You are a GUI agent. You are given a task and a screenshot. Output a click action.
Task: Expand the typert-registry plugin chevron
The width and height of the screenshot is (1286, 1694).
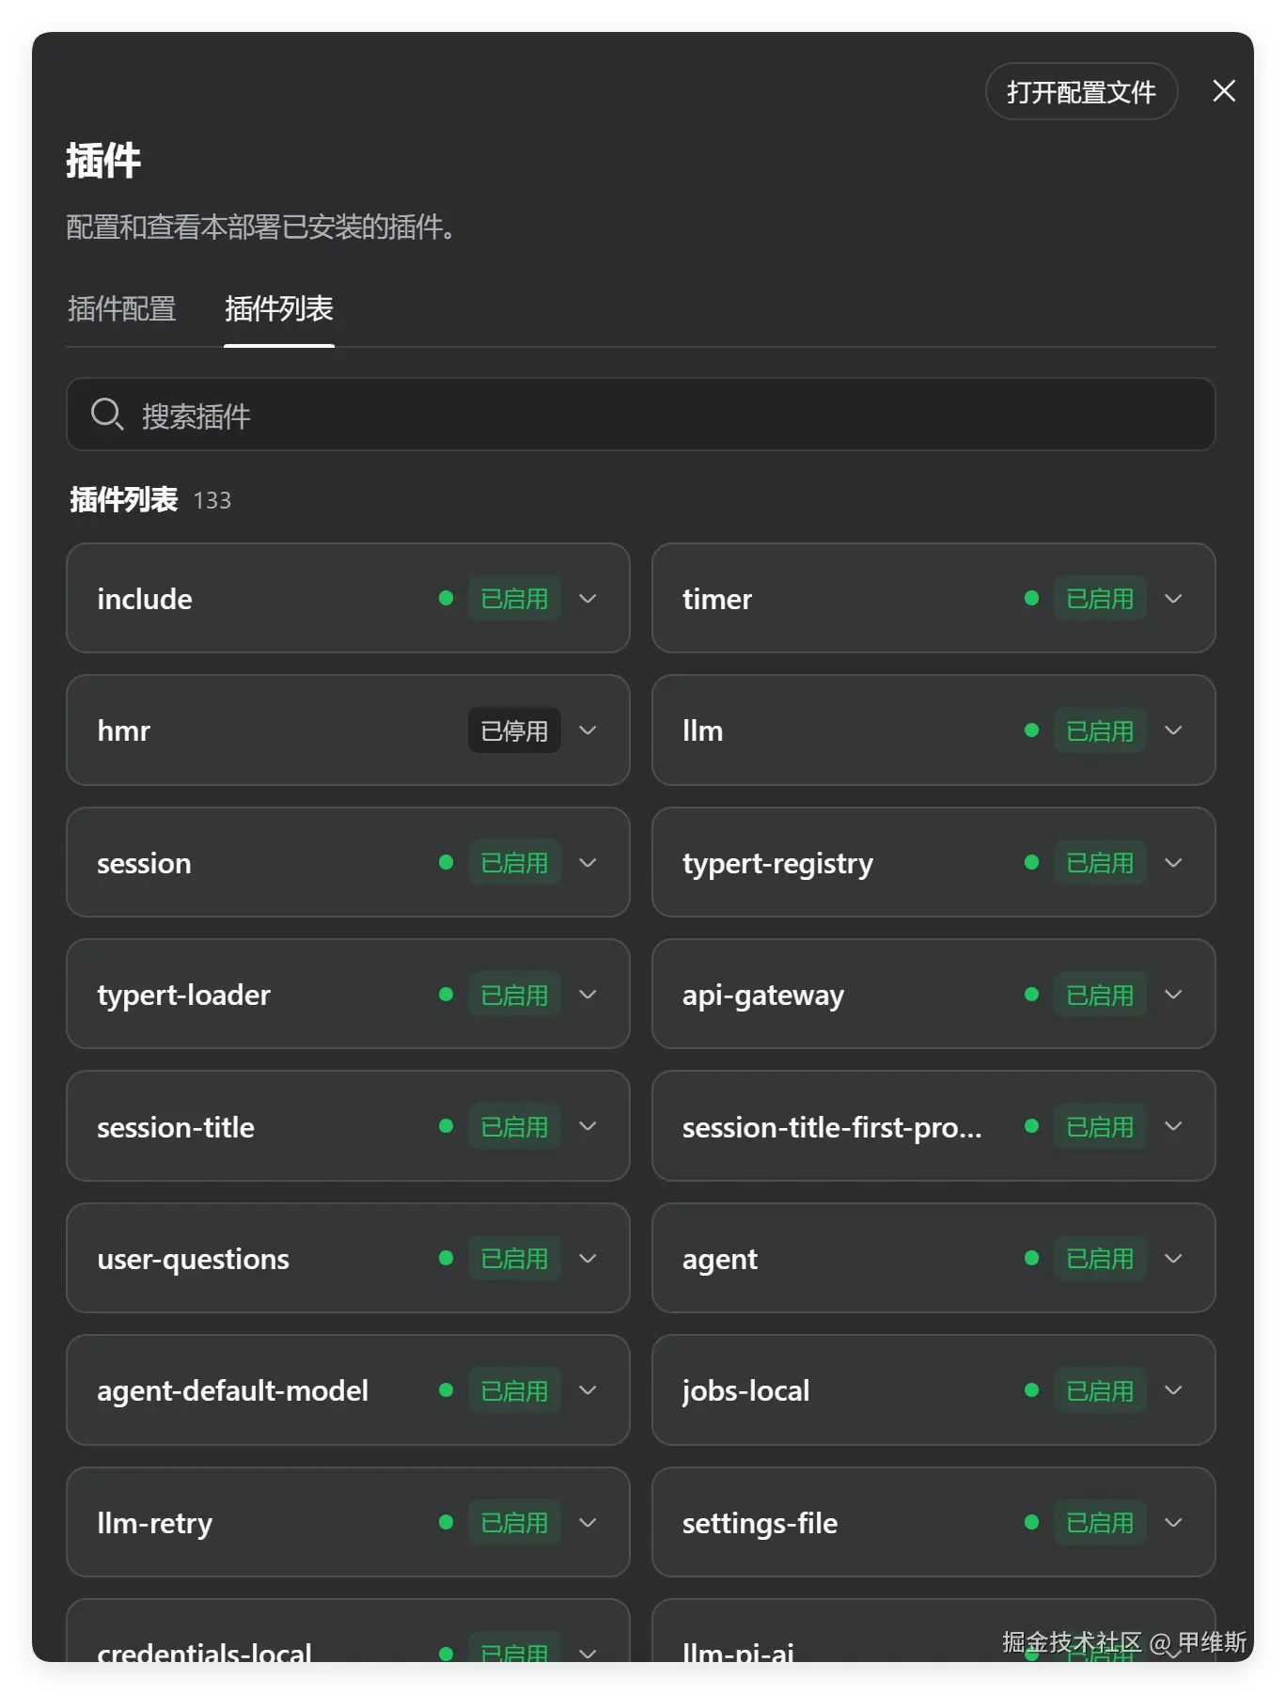point(1173,862)
